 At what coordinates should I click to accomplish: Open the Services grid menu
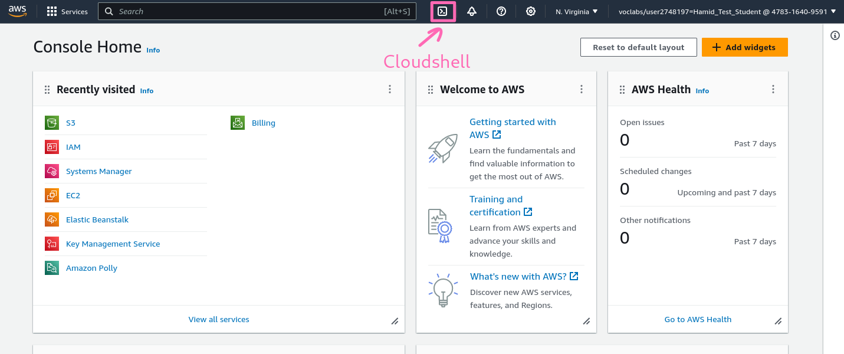[x=67, y=11]
